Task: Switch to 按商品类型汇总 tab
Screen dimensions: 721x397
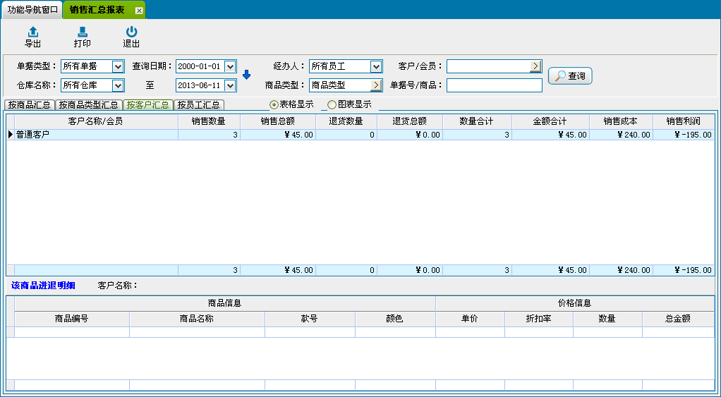Action: (89, 105)
